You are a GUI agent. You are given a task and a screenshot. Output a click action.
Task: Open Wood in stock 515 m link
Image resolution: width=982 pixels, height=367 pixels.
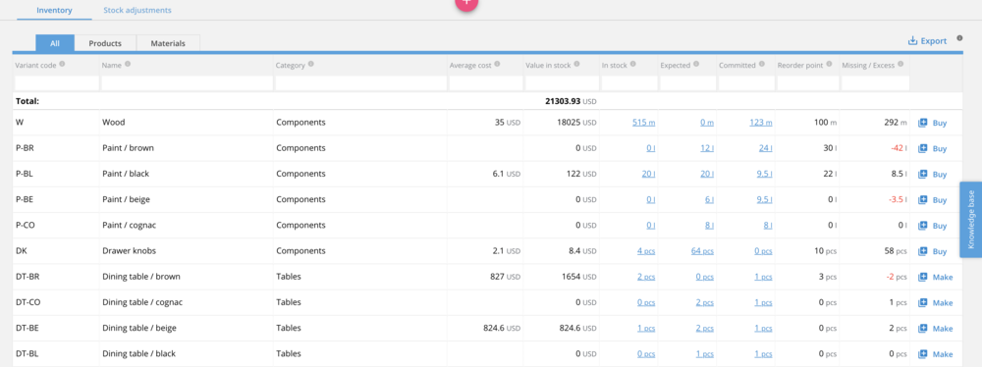644,124
